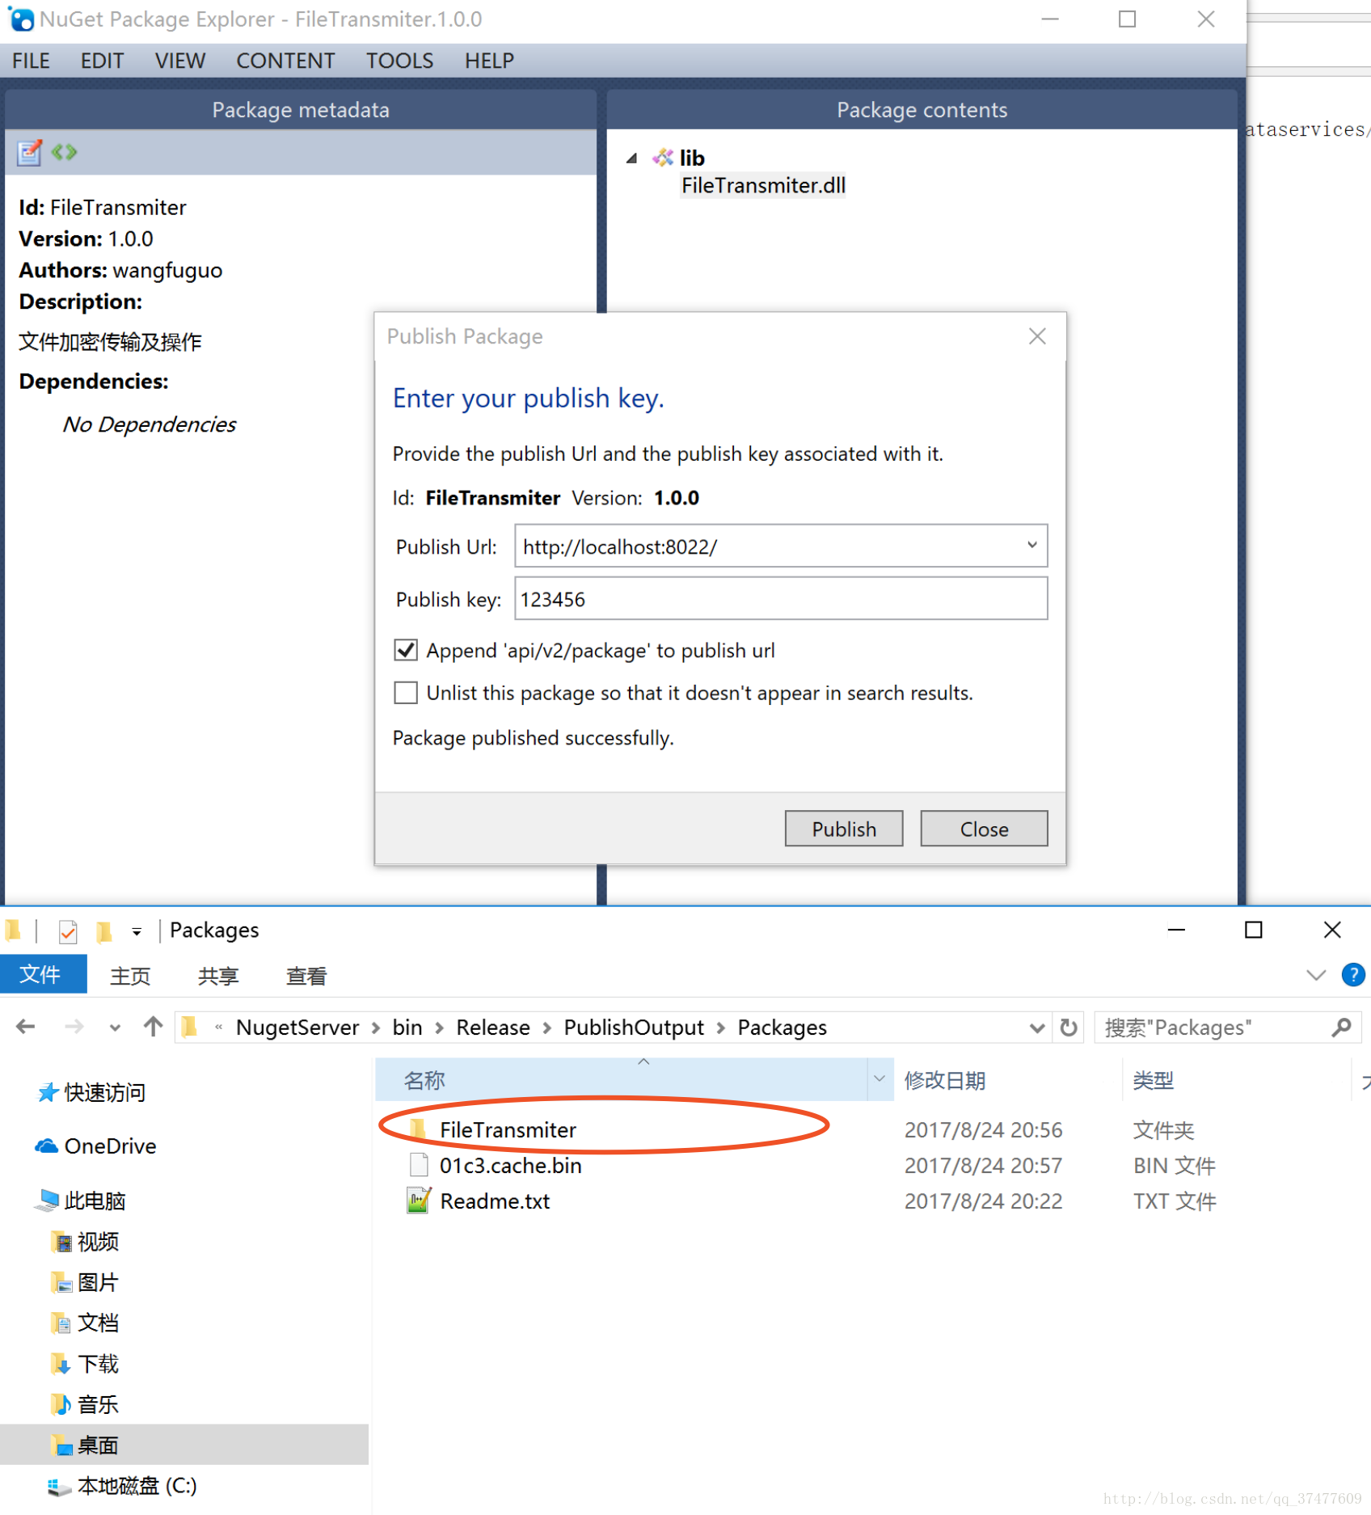Select the lib folder in Package contents
The image size is (1371, 1515).
point(692,158)
